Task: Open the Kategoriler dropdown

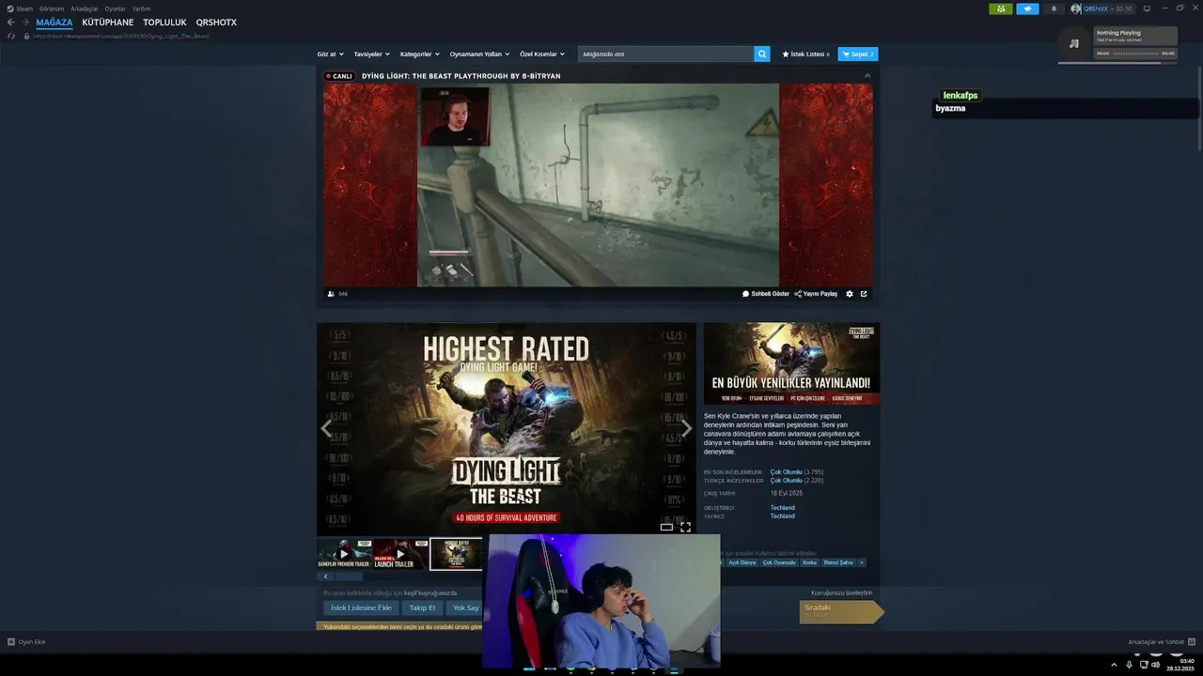Action: [419, 54]
